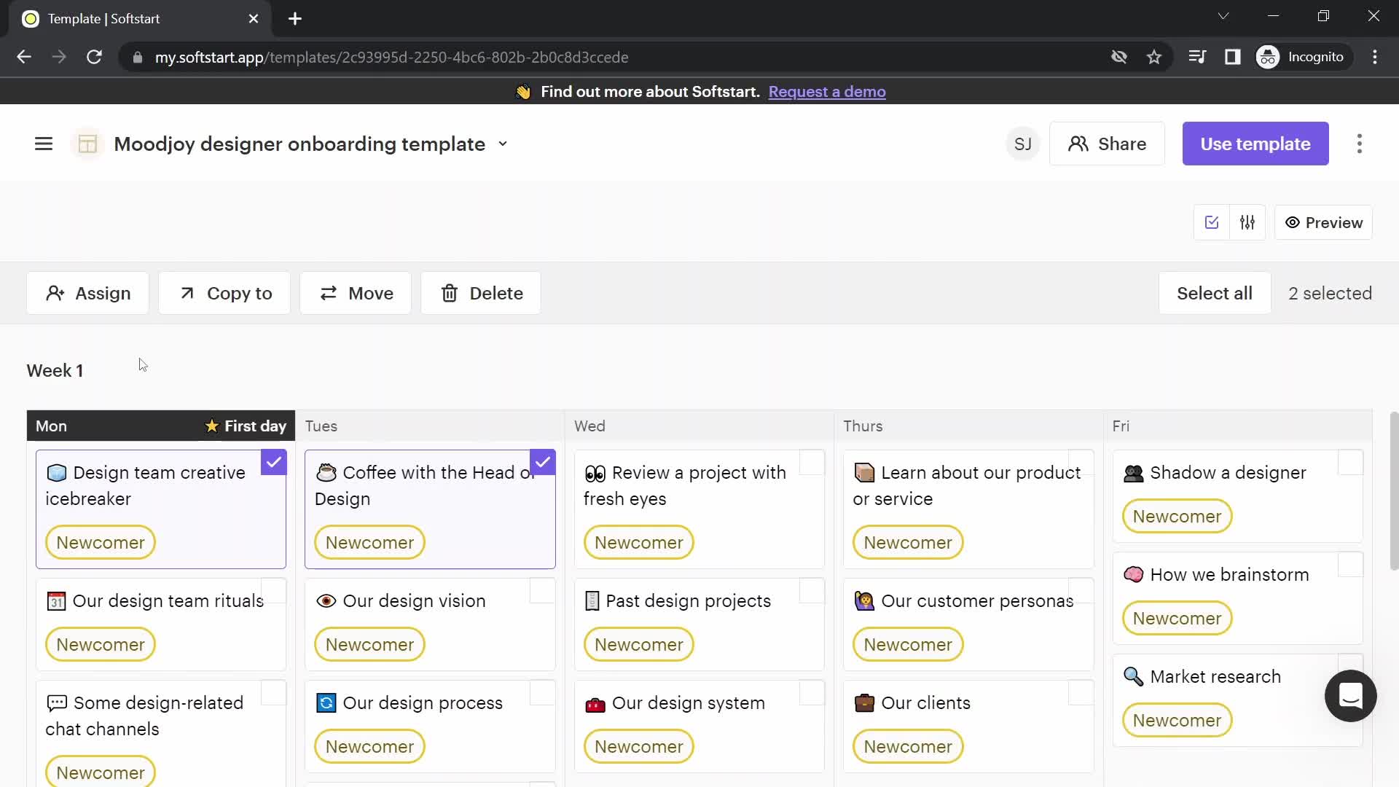Go back to the previous page
The height and width of the screenshot is (787, 1399).
pos(24,57)
